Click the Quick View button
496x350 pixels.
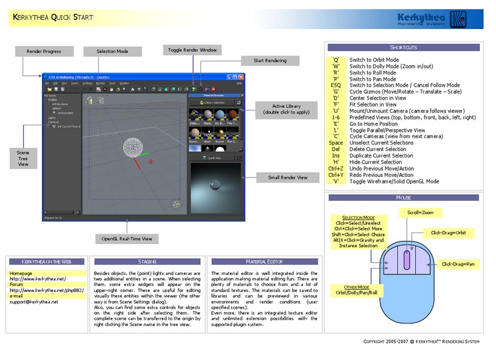(x=211, y=157)
